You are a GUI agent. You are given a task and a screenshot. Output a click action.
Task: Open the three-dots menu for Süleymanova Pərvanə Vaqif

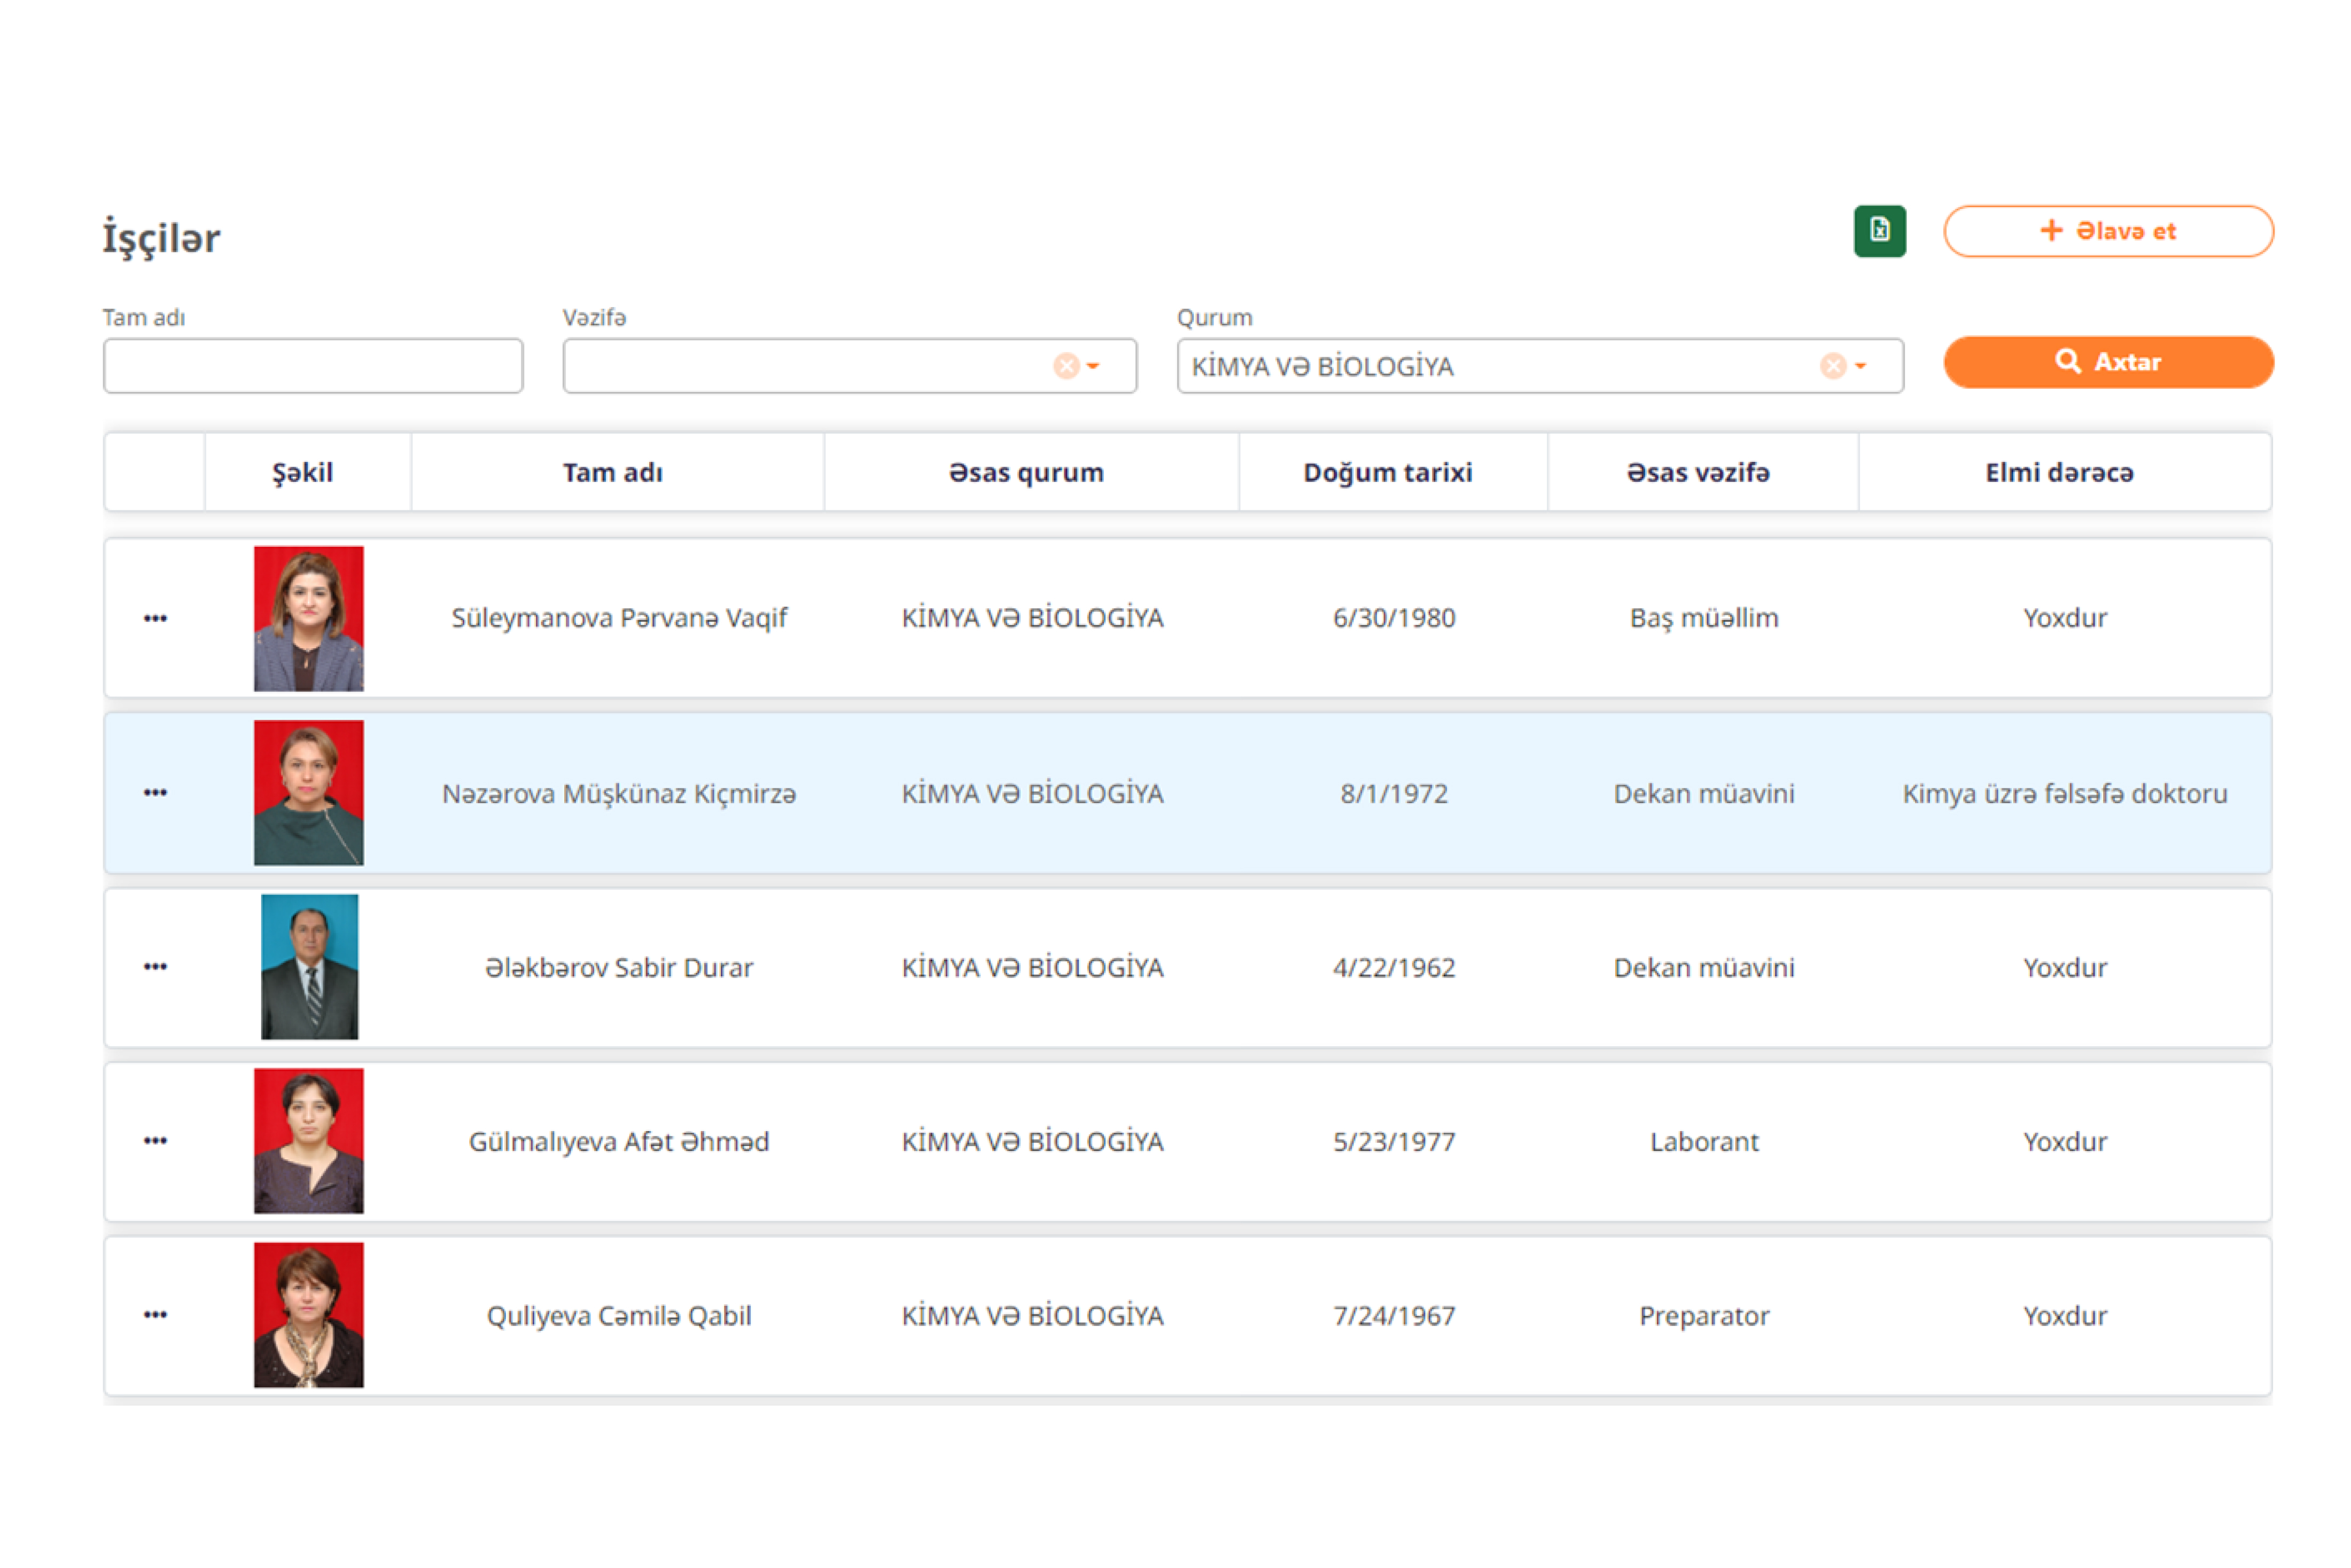click(x=155, y=618)
